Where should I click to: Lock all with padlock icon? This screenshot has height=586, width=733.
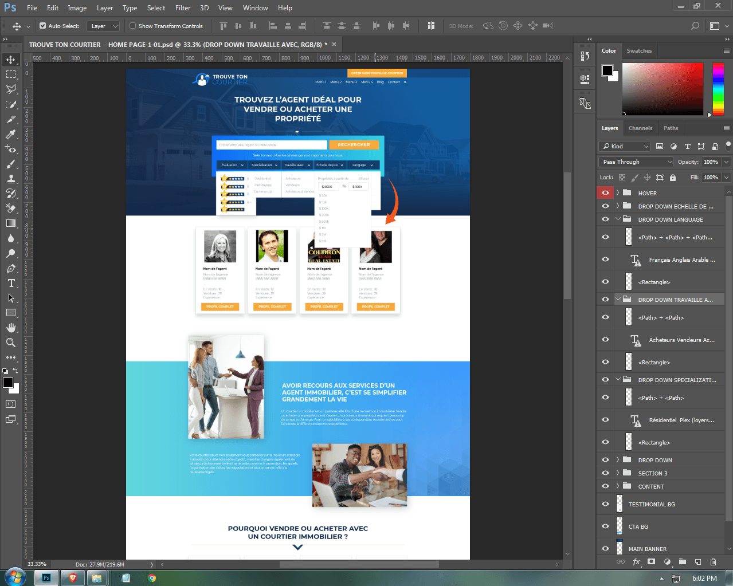[673, 178]
